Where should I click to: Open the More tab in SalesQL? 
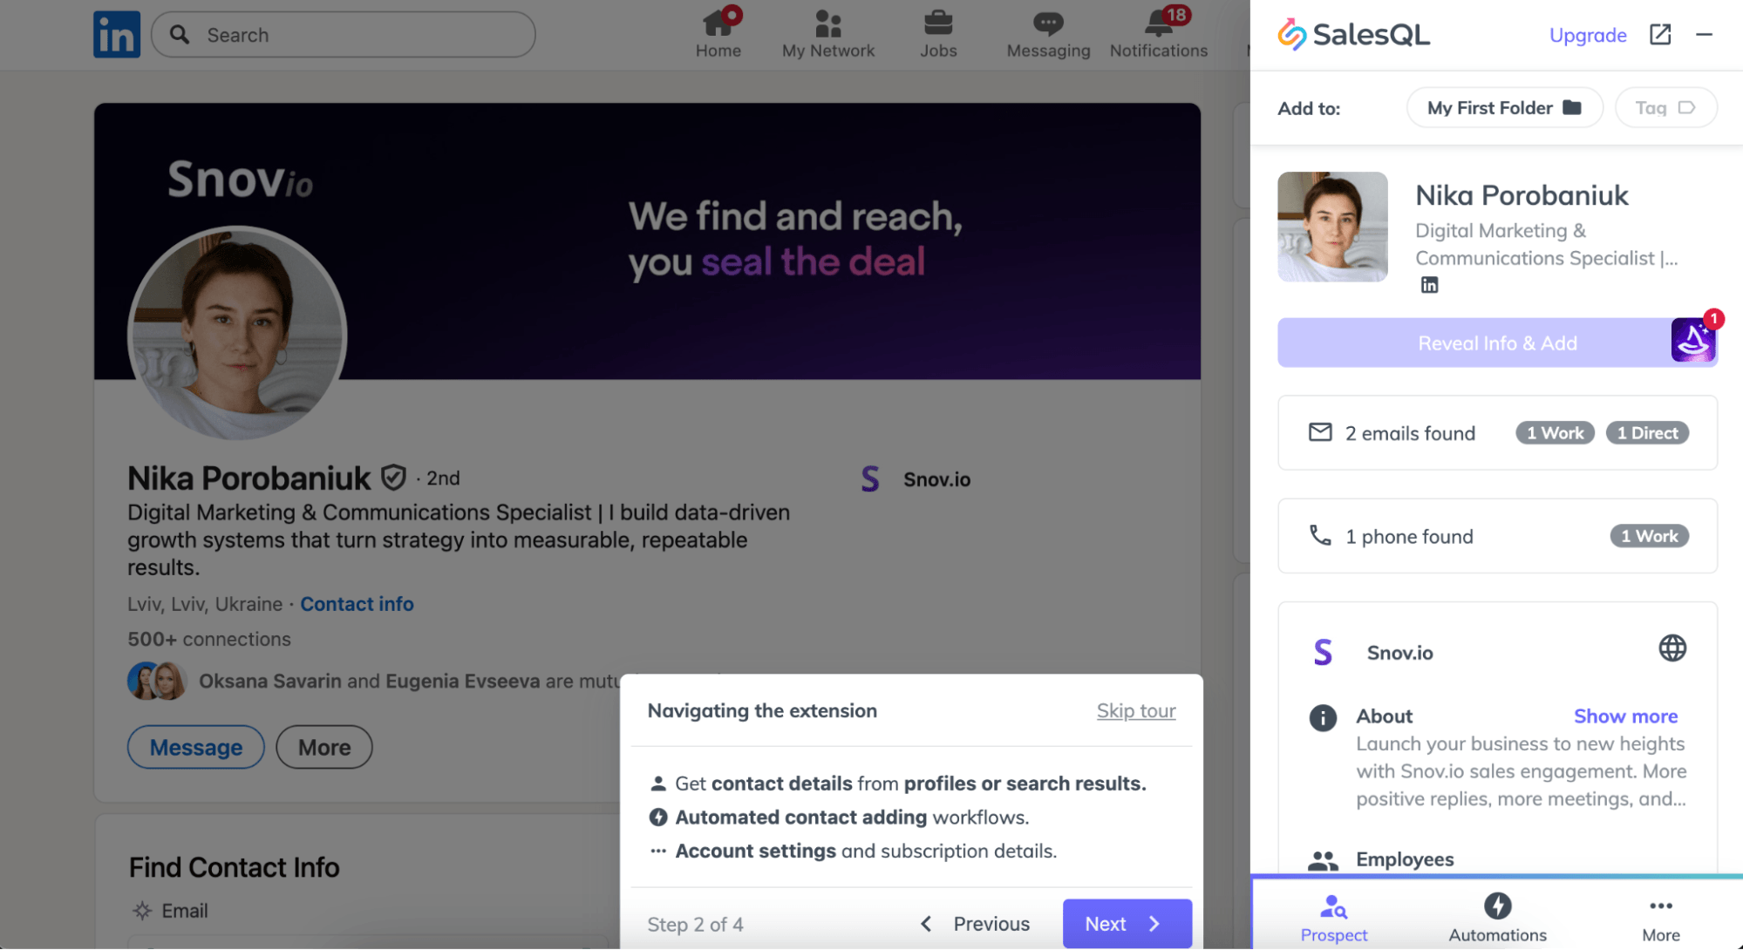tap(1660, 917)
